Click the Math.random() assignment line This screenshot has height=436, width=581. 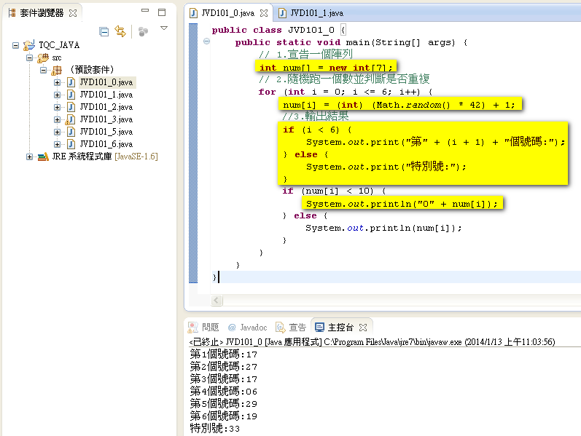tap(399, 105)
